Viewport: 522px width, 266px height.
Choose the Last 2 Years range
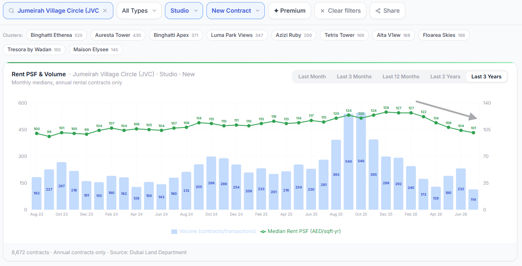[445, 77]
